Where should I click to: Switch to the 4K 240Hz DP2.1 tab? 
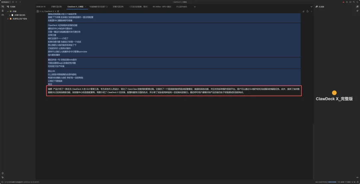tap(162, 7)
